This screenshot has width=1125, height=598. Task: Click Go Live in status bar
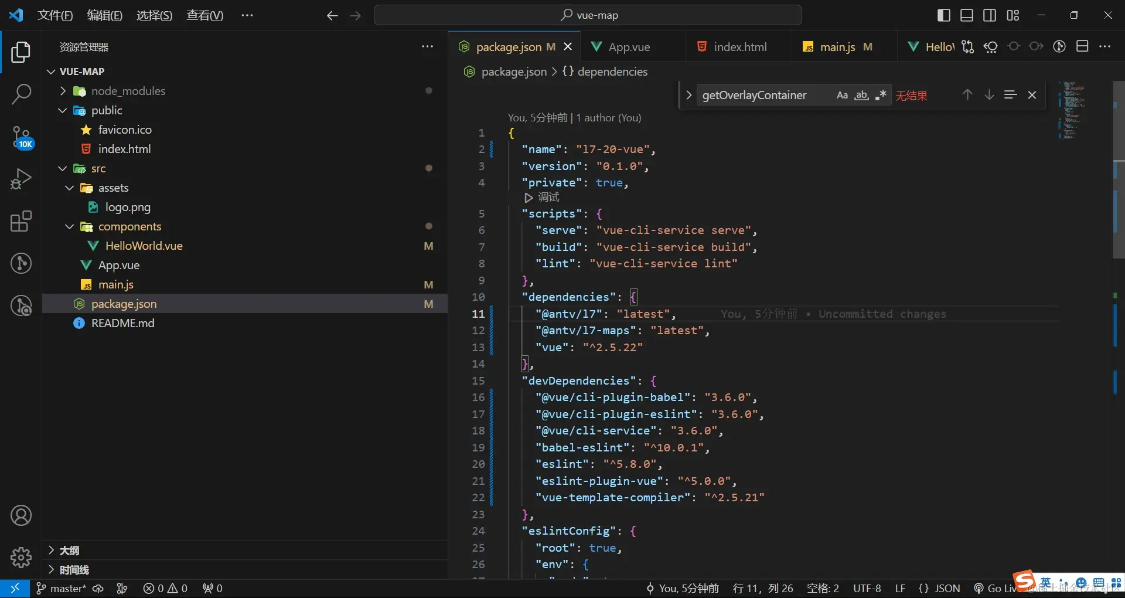click(995, 588)
